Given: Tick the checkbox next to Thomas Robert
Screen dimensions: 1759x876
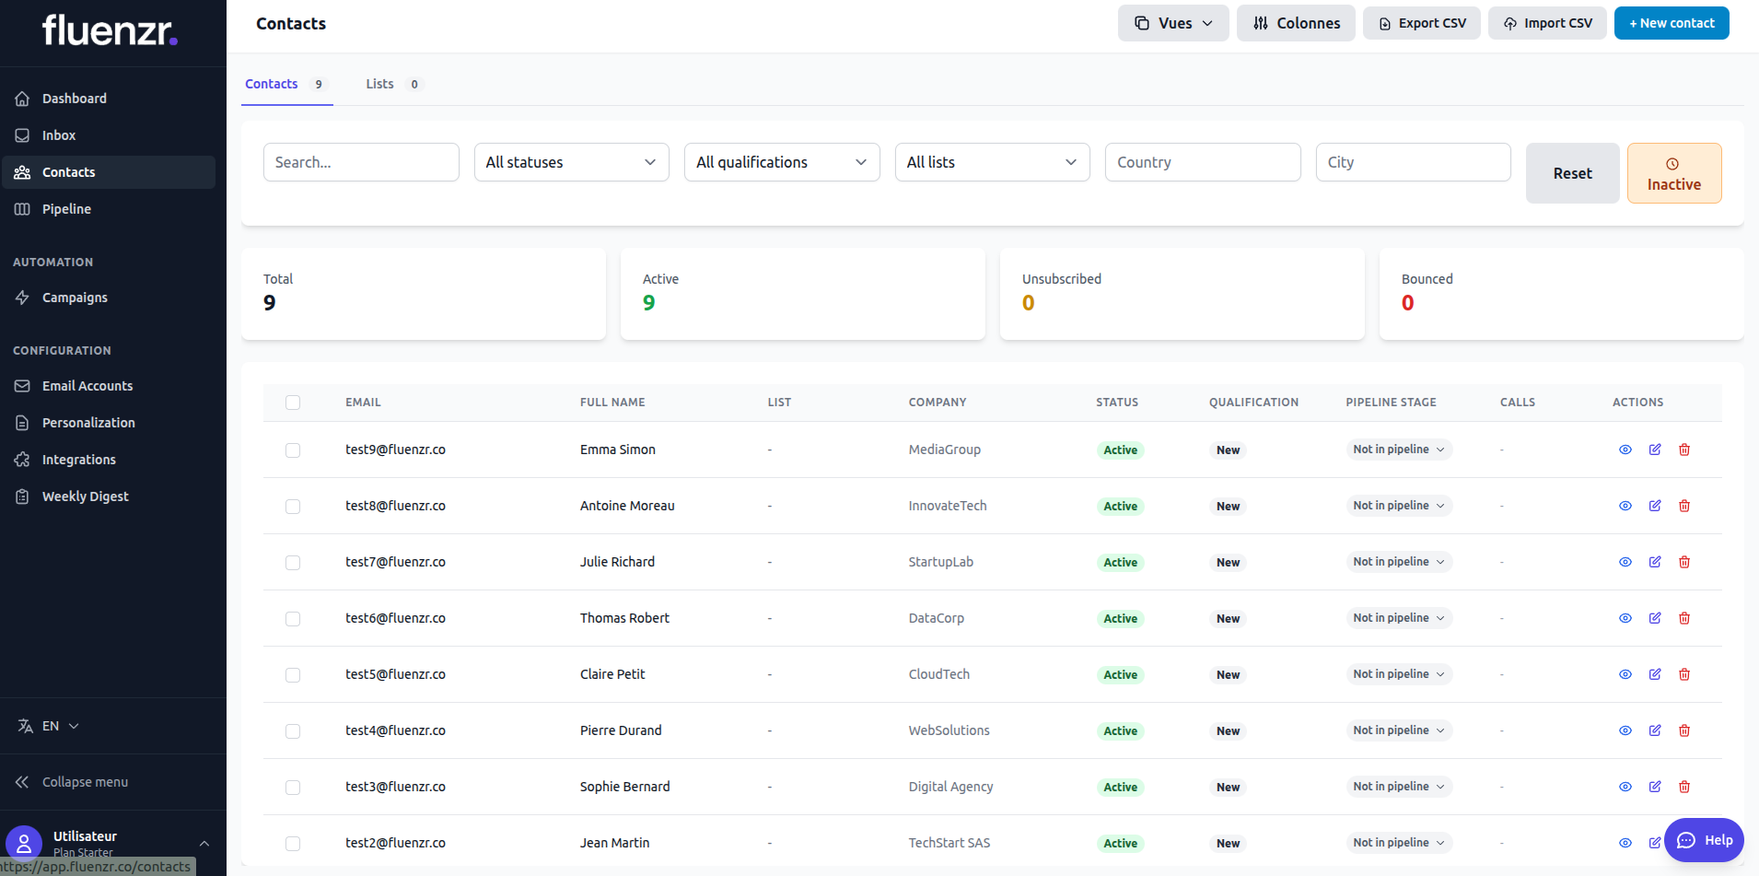Looking at the screenshot, I should [293, 619].
